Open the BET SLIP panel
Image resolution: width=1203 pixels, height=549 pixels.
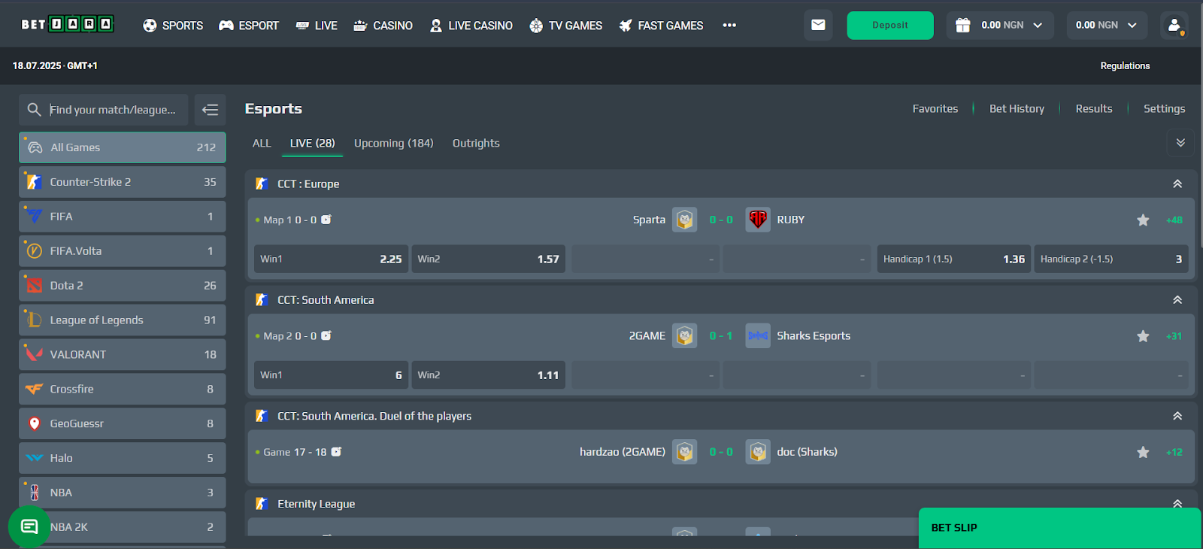point(1059,528)
